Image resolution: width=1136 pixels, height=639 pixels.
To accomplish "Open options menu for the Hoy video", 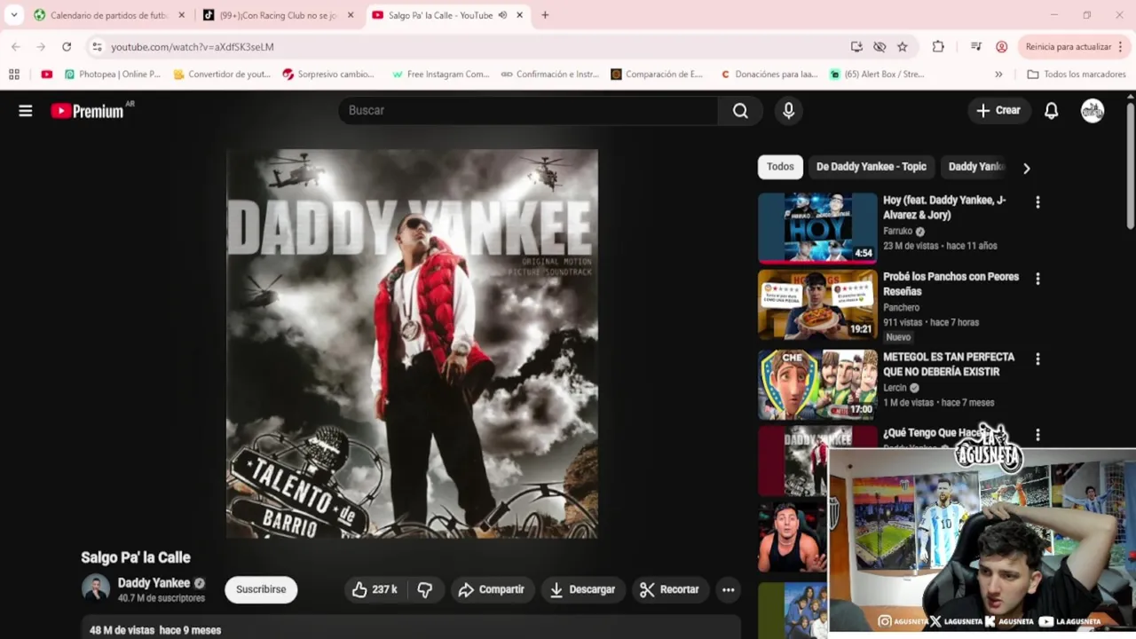I will [1037, 202].
